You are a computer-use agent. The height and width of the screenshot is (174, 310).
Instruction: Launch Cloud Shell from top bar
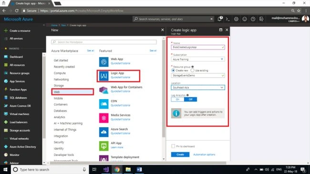[228, 19]
